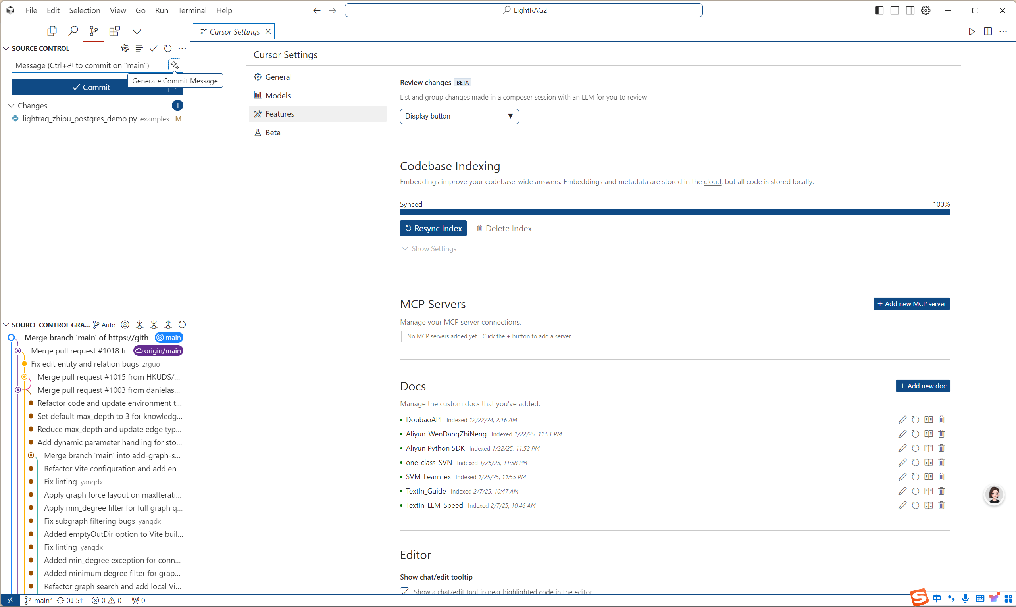Toggle the primary side bar layout icon

click(879, 10)
